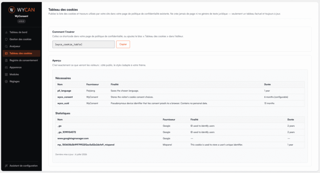
Task: Click Google provider in googletagmanager row
Action: click(167, 138)
